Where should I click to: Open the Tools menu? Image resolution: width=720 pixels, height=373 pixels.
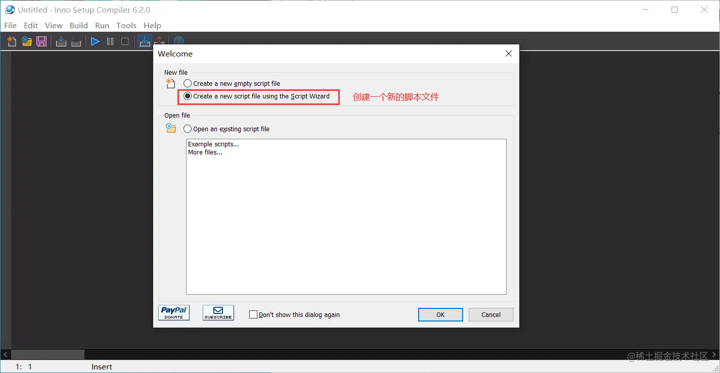(126, 25)
